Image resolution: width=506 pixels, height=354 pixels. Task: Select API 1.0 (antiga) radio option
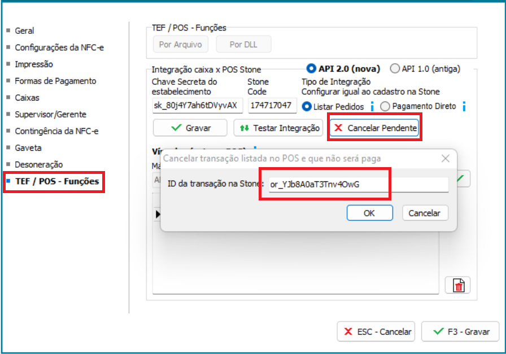point(395,69)
